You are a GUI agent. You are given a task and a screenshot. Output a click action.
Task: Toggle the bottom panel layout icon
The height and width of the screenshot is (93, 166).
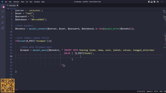[x=151, y=2]
